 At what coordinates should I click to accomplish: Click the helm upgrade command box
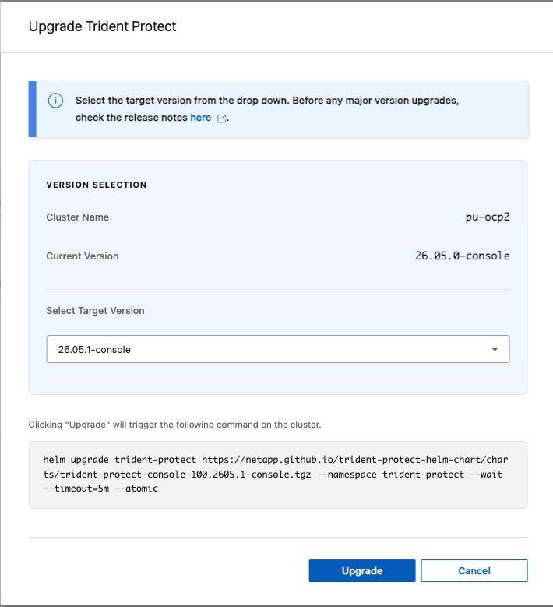click(278, 475)
